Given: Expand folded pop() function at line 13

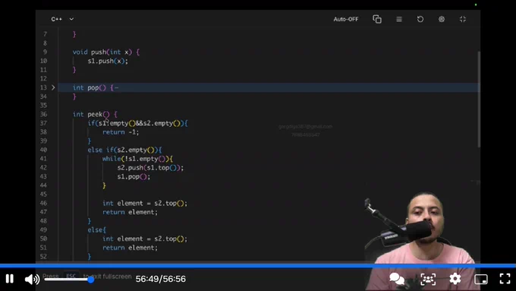Looking at the screenshot, I should pyautogui.click(x=53, y=87).
